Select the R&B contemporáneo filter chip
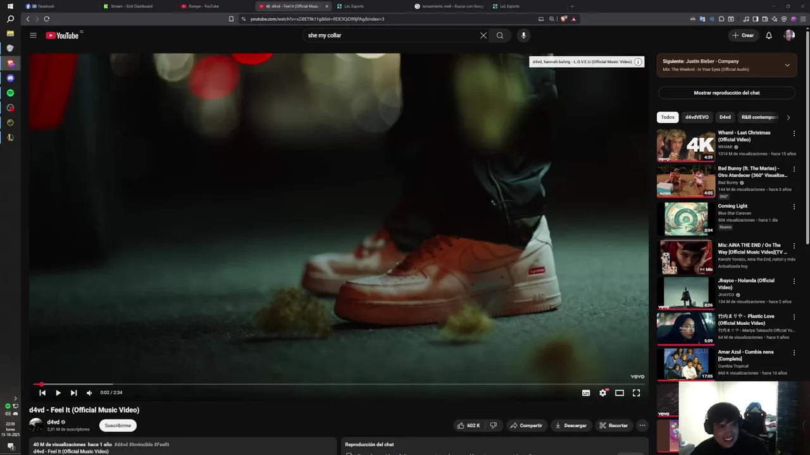This screenshot has height=455, width=810. pos(759,118)
